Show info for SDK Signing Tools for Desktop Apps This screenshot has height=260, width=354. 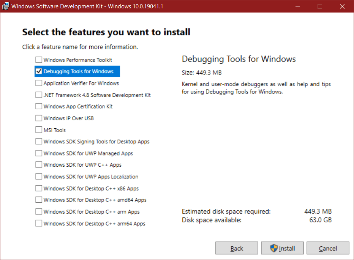click(x=96, y=142)
